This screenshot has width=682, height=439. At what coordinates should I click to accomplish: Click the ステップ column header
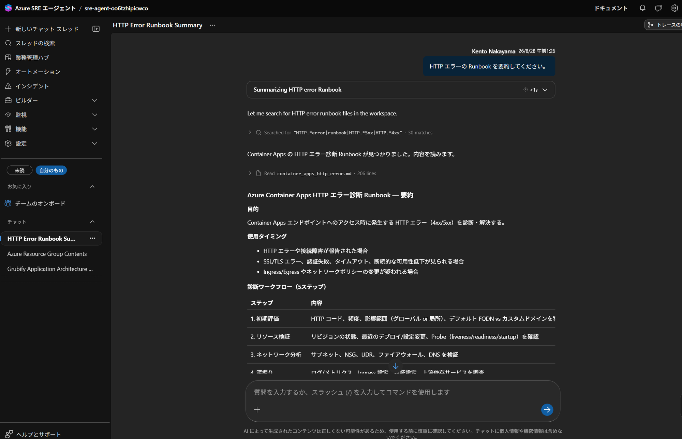pyautogui.click(x=262, y=303)
